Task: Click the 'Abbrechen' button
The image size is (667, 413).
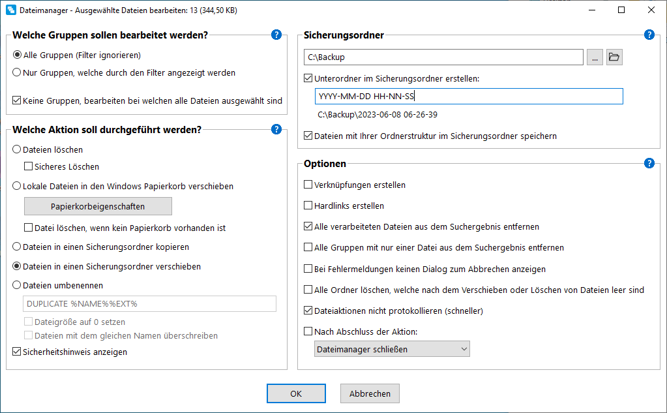Action: coord(370,393)
